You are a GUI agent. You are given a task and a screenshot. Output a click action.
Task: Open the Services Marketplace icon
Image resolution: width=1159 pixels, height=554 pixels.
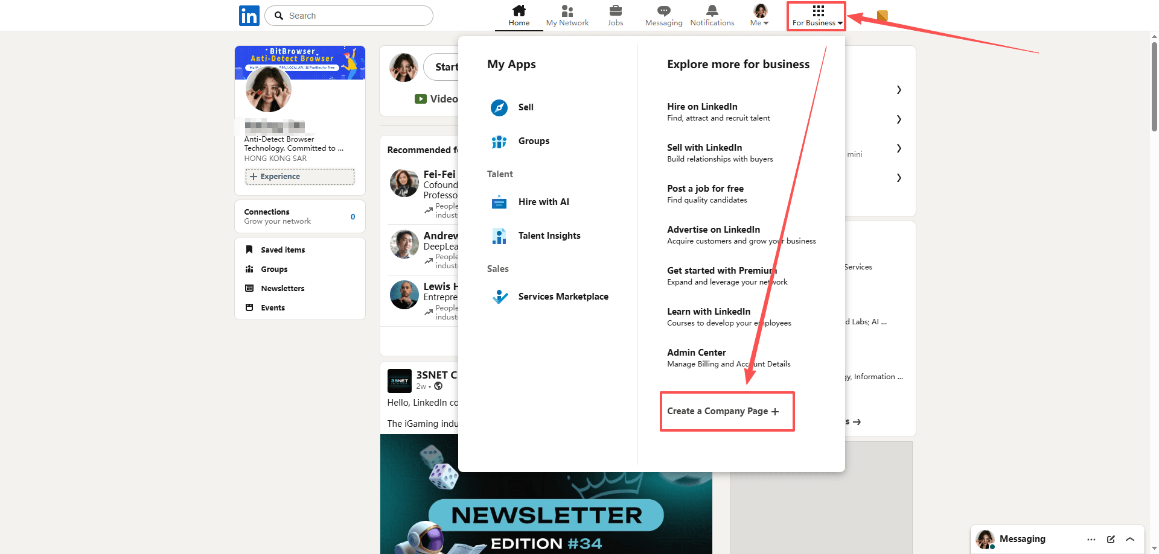499,297
